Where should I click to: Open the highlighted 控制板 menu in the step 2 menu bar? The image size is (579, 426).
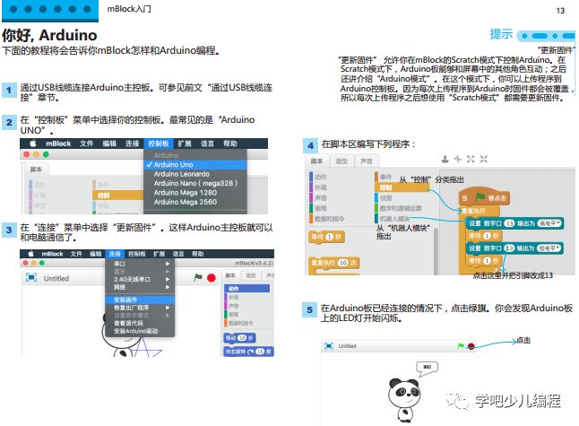pos(159,143)
